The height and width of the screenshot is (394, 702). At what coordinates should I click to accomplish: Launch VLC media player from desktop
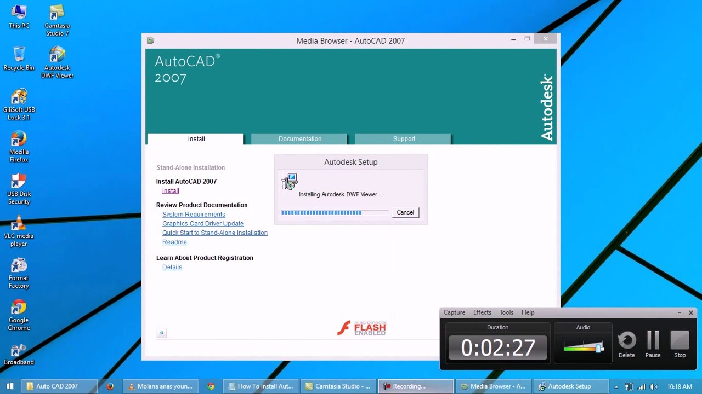(x=19, y=231)
